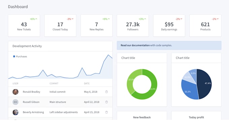Click the Main structure commit cell
Viewport: 229px width, 122px height.
[x=58, y=102]
